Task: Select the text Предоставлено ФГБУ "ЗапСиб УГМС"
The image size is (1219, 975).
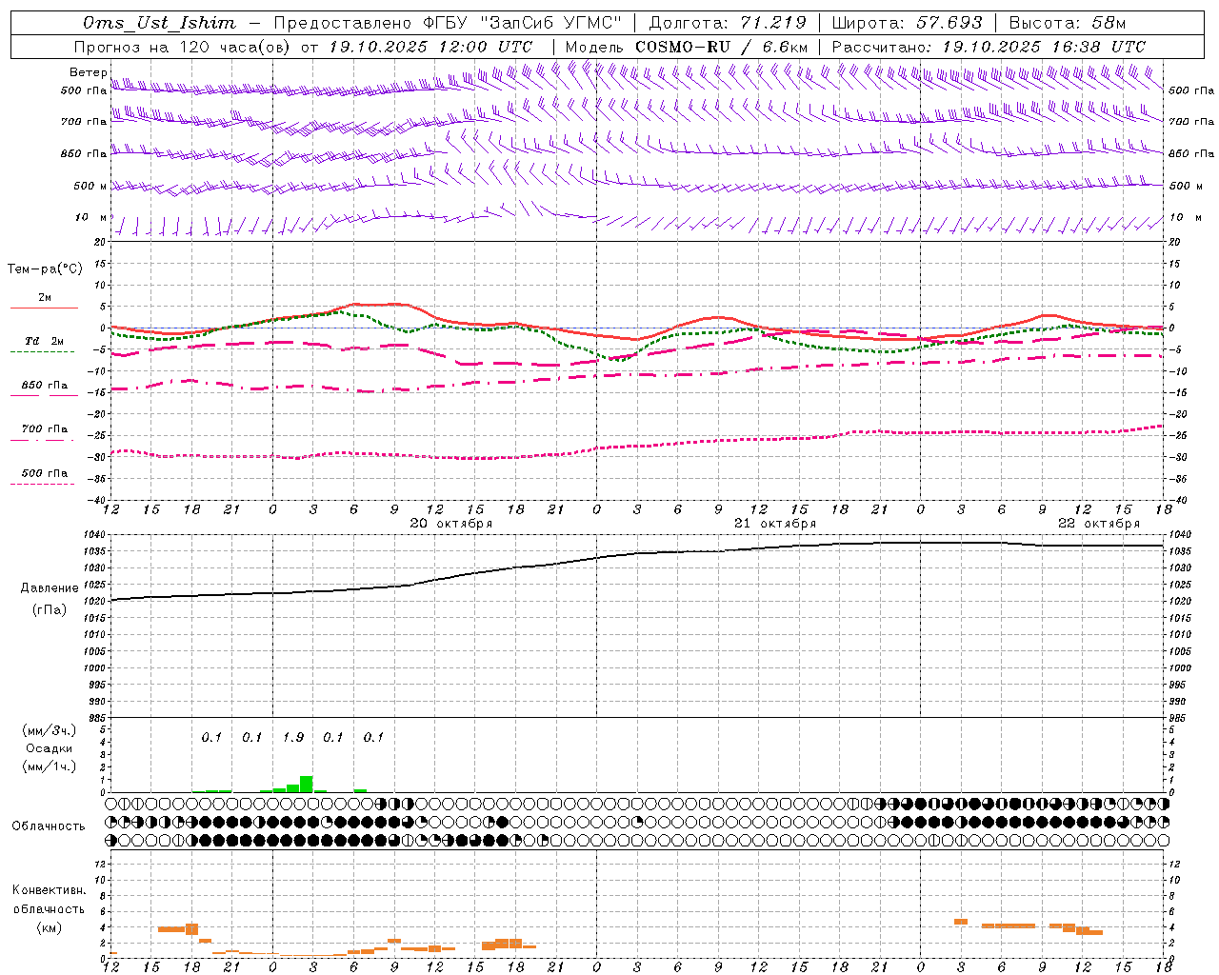Action: tap(448, 23)
